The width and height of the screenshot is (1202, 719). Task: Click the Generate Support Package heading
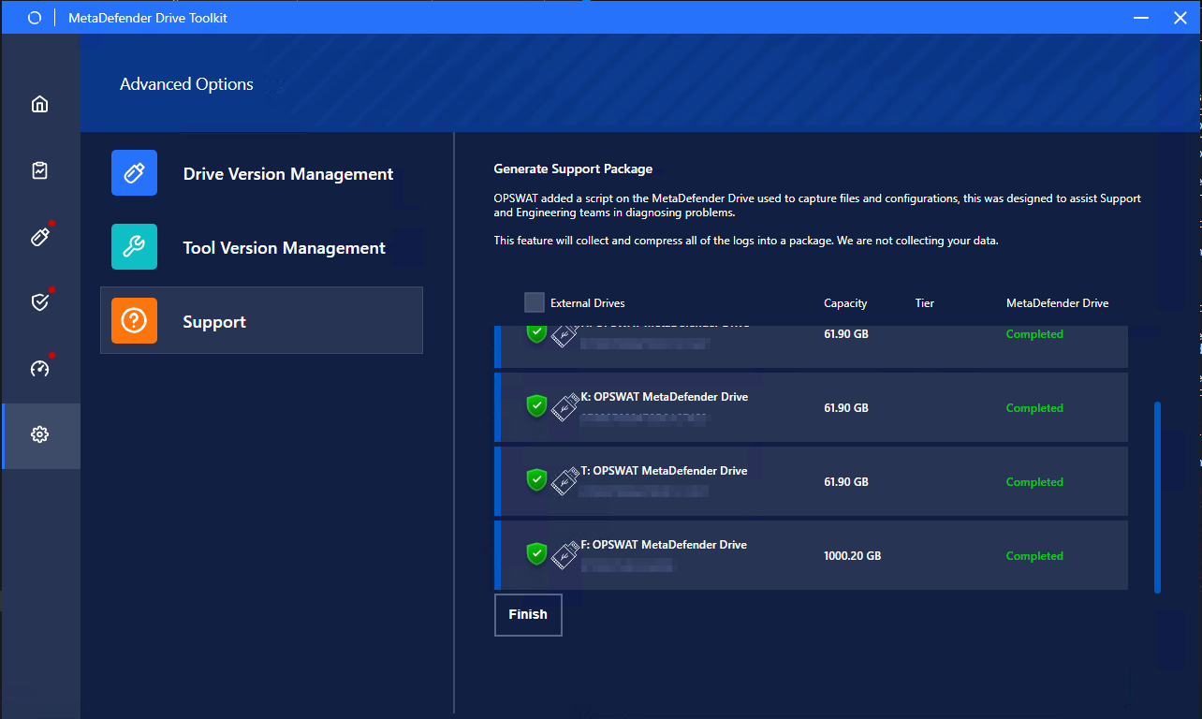[x=573, y=169]
